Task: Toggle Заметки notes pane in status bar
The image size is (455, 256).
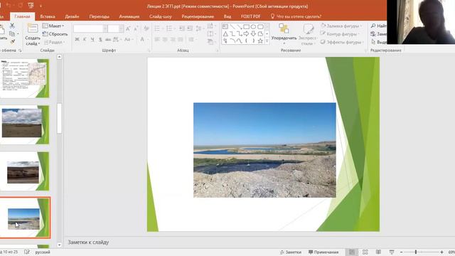Action: click(291, 252)
